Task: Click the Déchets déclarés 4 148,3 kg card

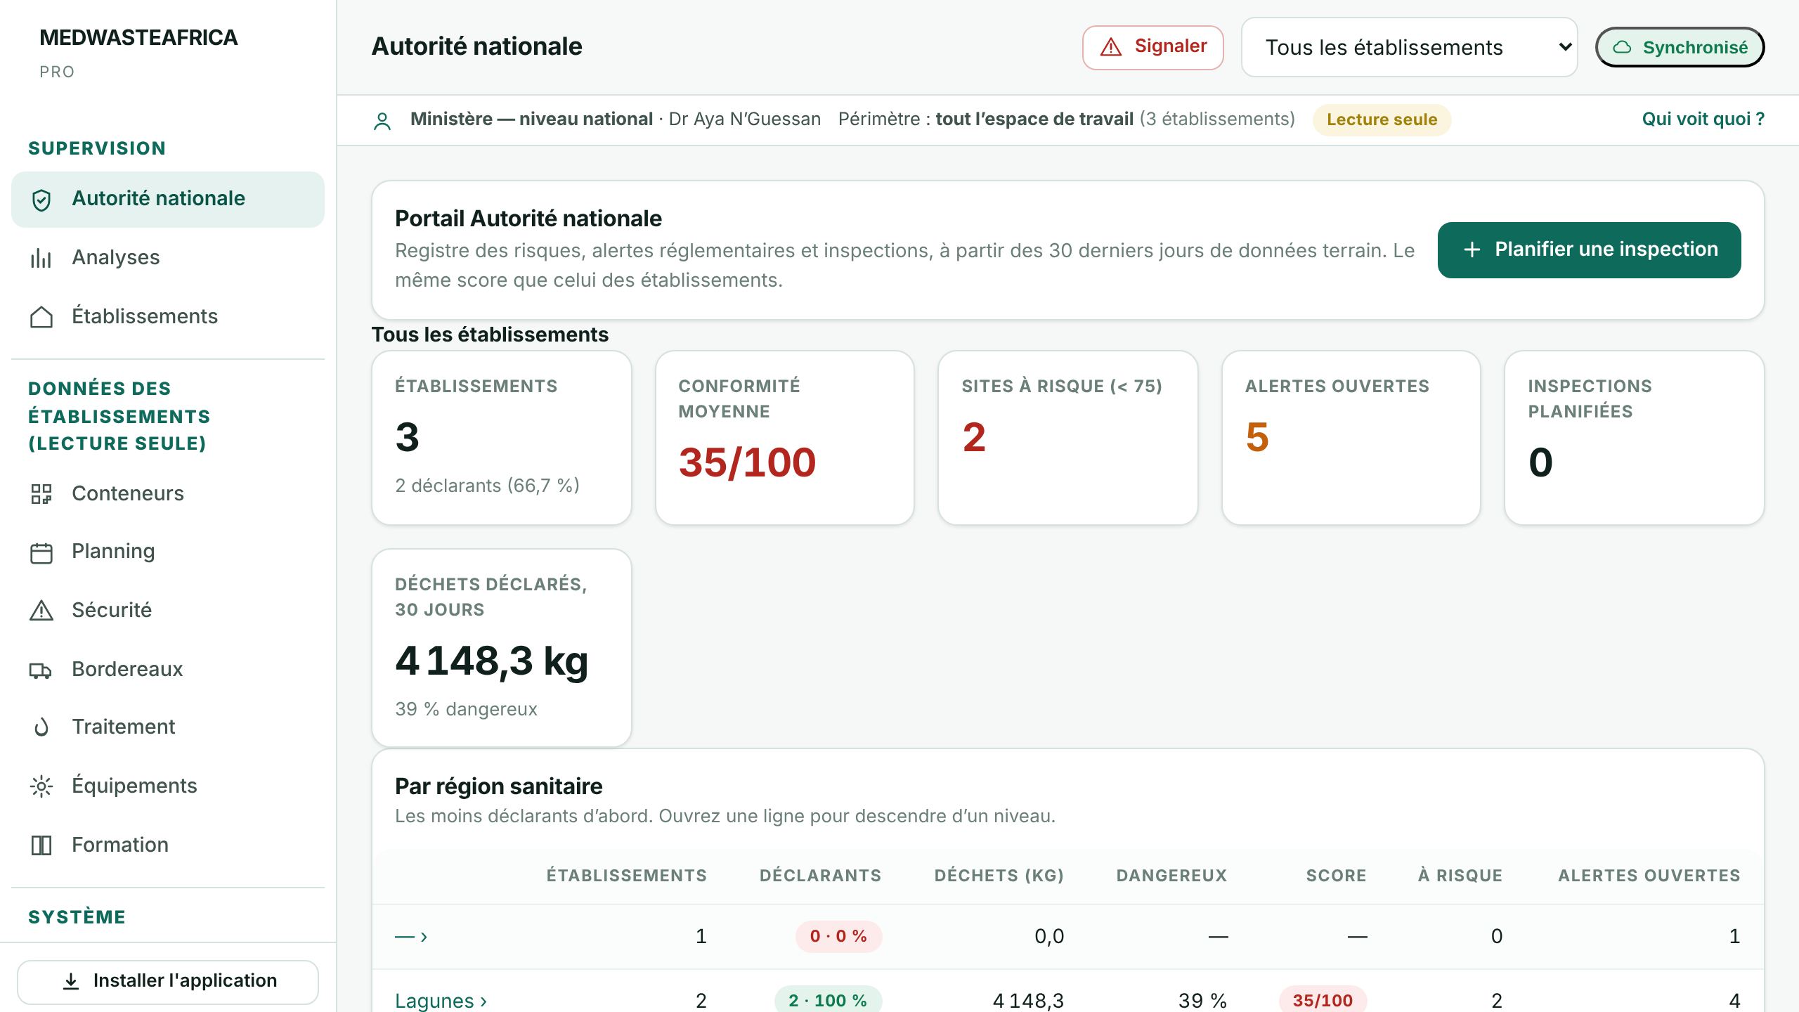Action: 502,648
